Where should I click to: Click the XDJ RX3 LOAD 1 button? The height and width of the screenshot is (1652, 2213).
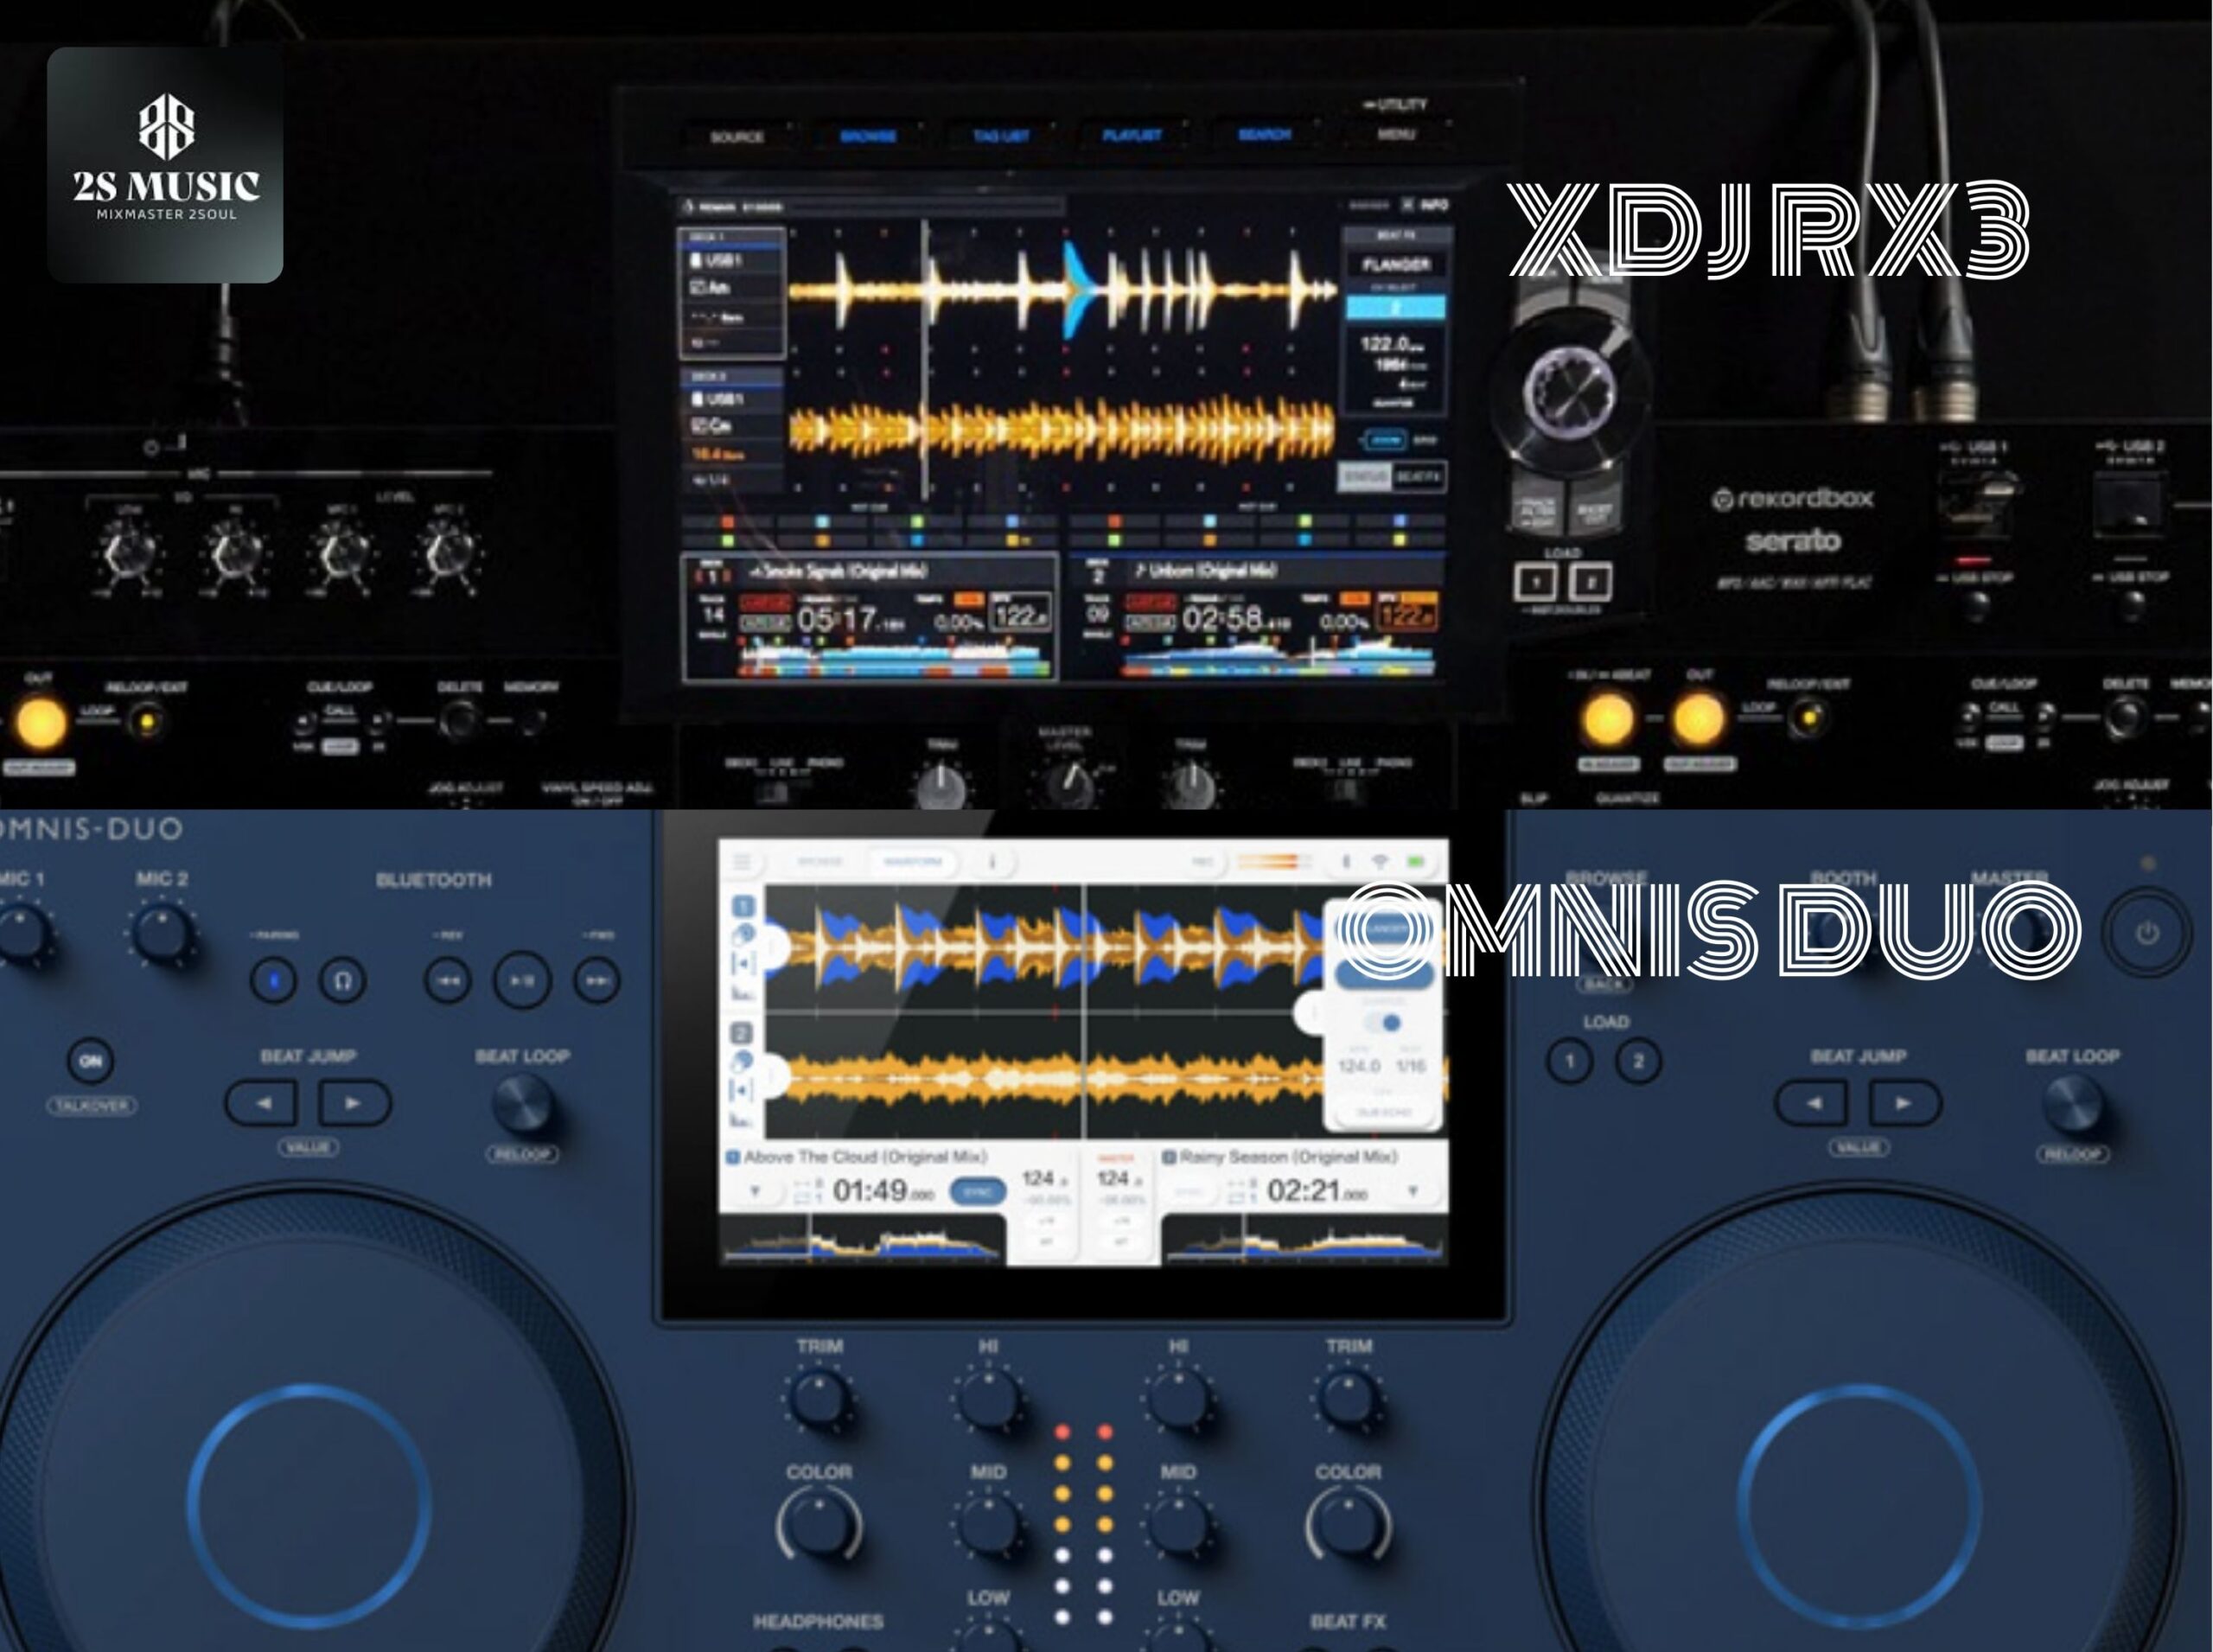point(1536,582)
